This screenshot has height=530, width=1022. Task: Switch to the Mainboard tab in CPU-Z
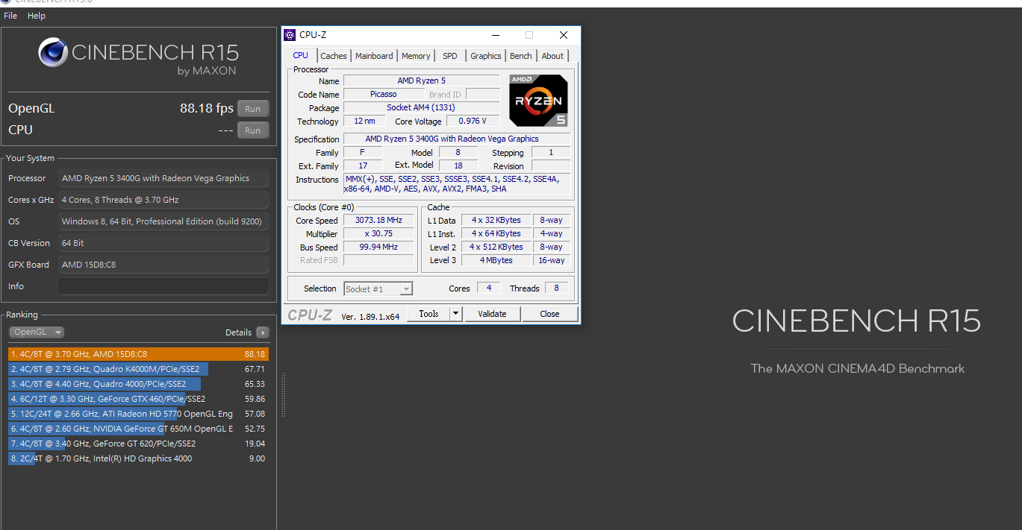374,56
